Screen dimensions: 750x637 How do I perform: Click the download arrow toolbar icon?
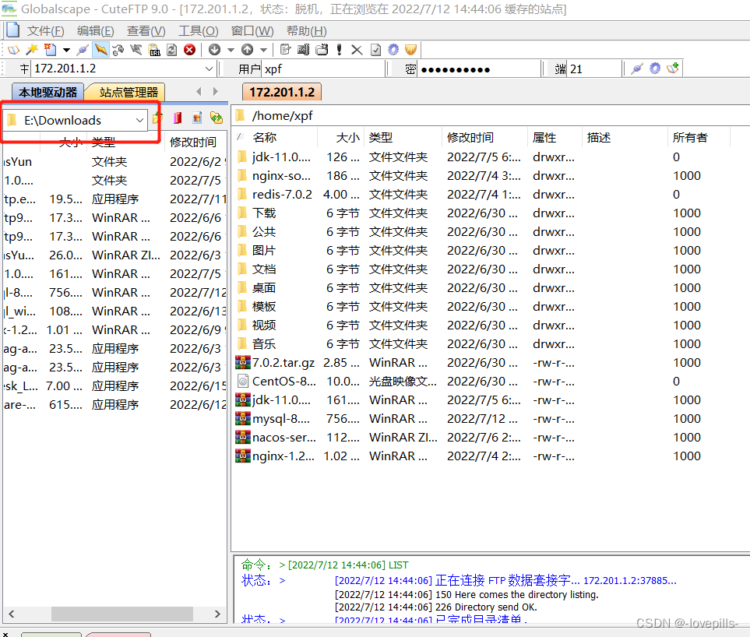click(214, 50)
